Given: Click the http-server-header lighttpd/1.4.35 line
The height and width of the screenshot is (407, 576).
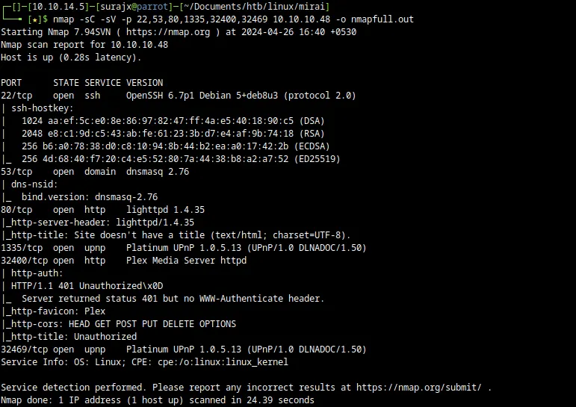Looking at the screenshot, I should [100, 223].
